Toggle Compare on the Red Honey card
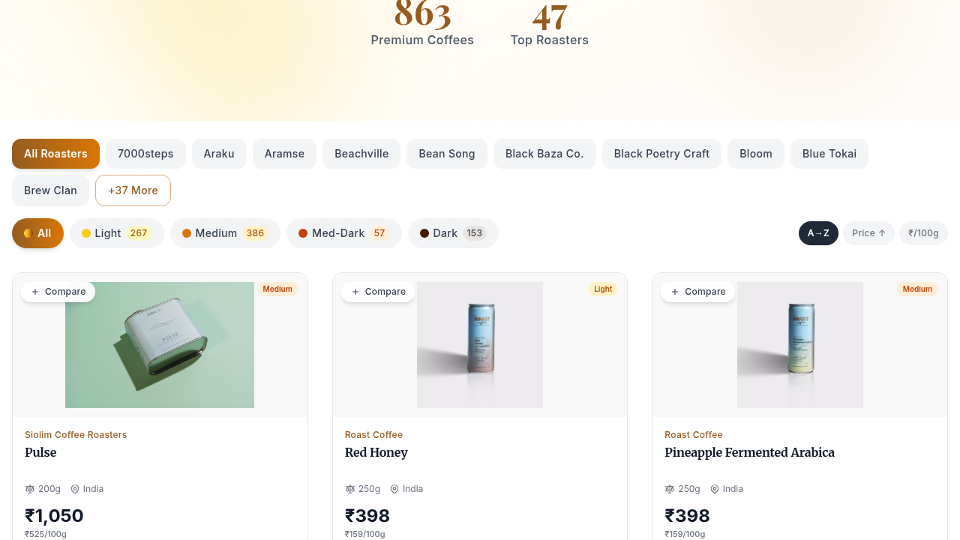The image size is (960, 540). pyautogui.click(x=378, y=291)
